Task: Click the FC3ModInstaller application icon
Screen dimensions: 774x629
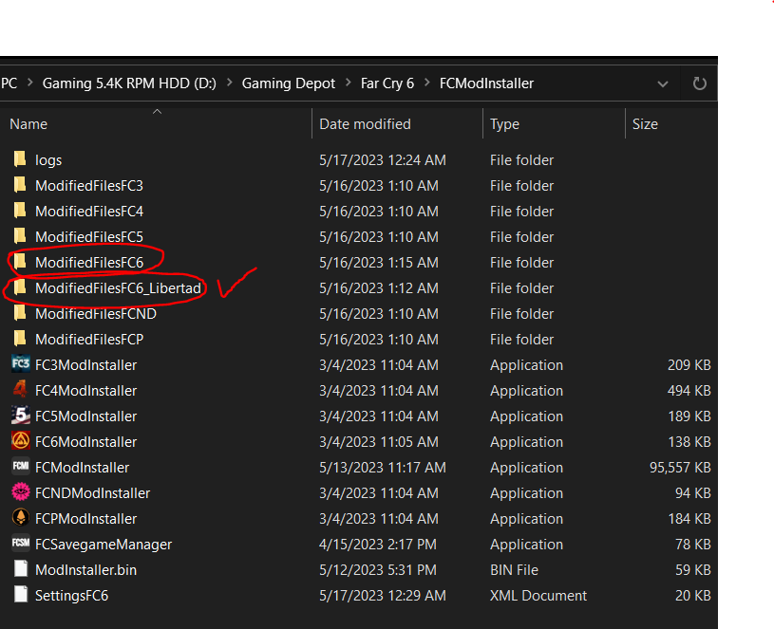Action: coord(20,364)
